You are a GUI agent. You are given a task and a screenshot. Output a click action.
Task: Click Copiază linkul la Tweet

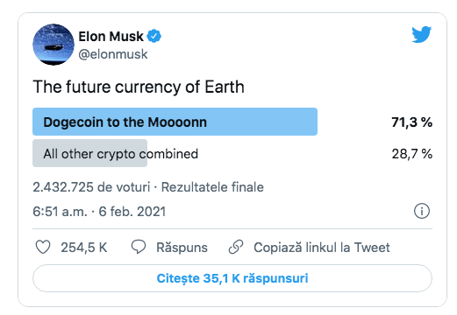pyautogui.click(x=322, y=248)
